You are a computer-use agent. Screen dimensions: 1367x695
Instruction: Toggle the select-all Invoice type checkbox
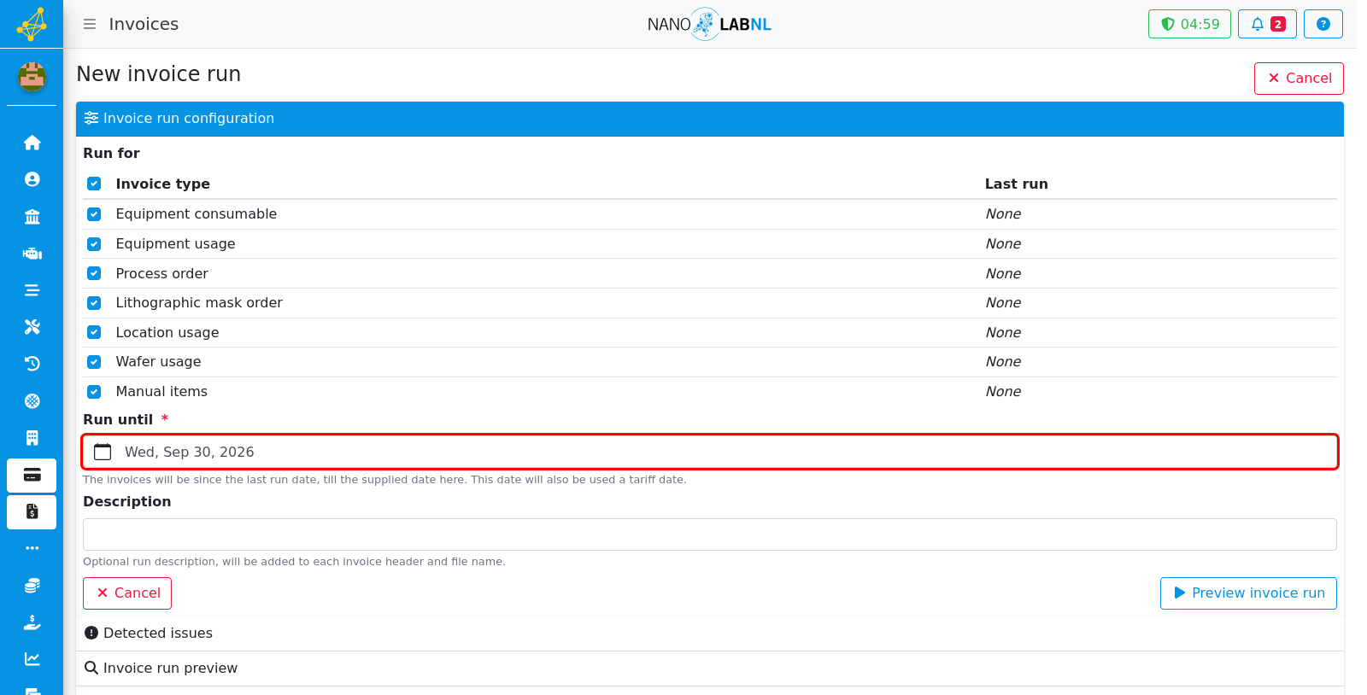(94, 184)
